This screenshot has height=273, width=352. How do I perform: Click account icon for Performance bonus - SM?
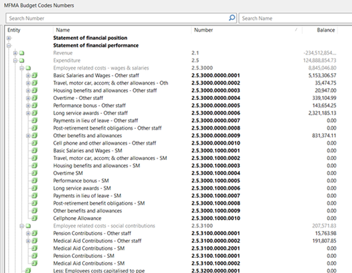tap(35, 181)
